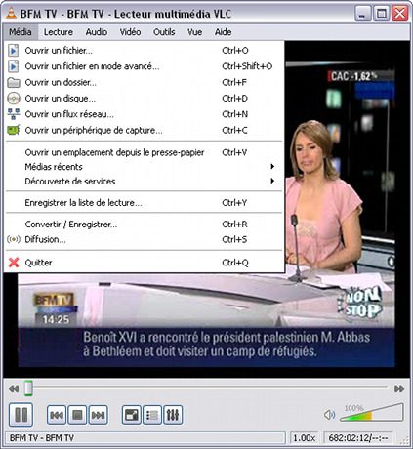413x449 pixels.
Task: Adjust the 100% volume slider
Action: click(372, 413)
